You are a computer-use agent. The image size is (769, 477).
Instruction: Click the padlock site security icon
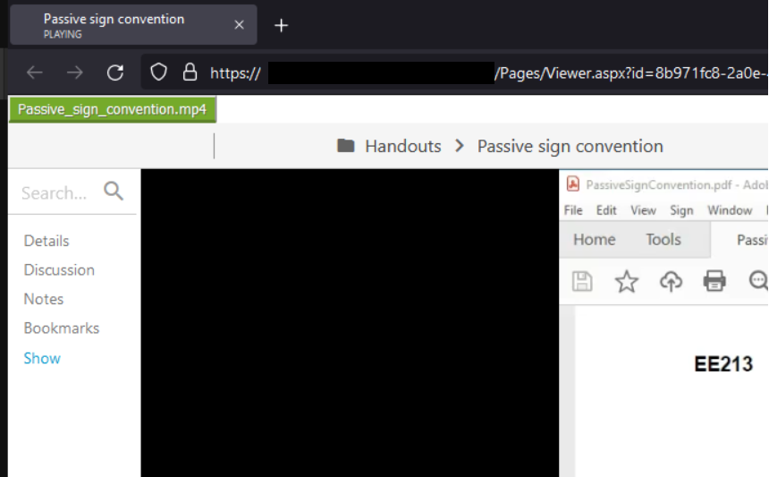[190, 72]
